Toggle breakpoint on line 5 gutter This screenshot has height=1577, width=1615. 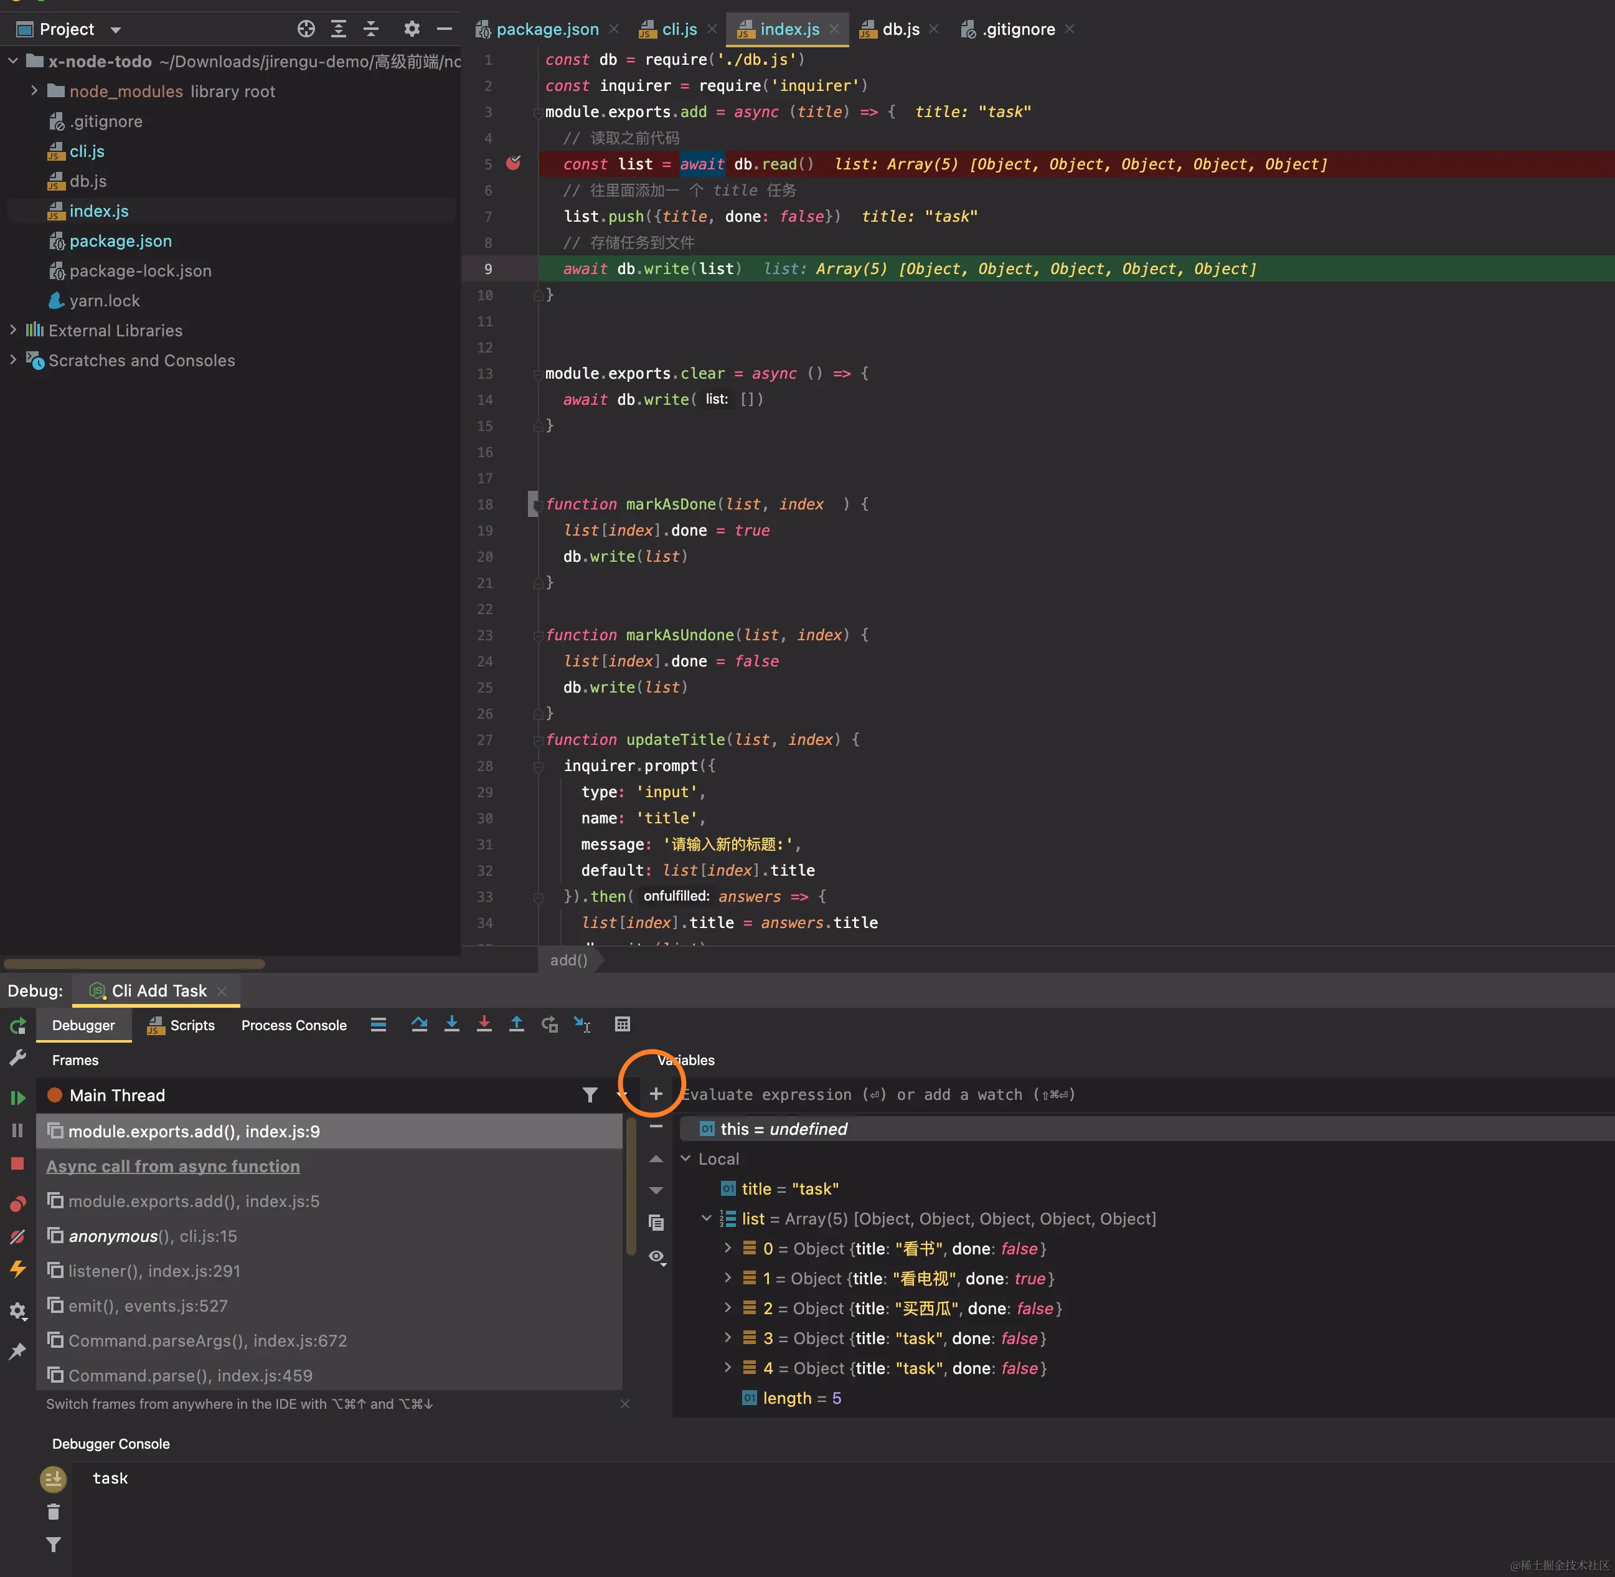coord(513,163)
